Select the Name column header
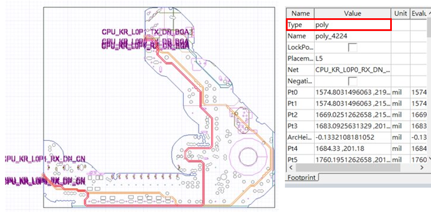This screenshot has width=431, height=212. coord(300,14)
